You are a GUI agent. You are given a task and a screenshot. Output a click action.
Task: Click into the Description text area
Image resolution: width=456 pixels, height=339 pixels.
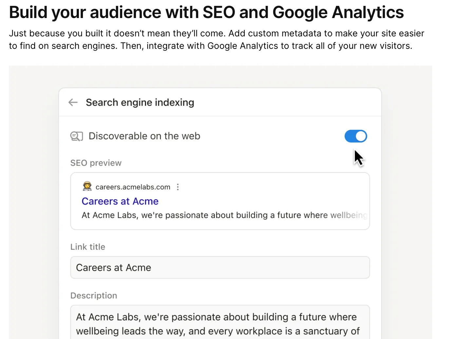click(x=220, y=323)
